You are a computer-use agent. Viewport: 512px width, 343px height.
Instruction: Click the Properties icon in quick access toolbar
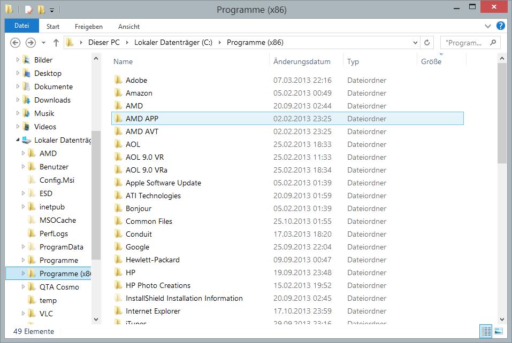click(29, 10)
